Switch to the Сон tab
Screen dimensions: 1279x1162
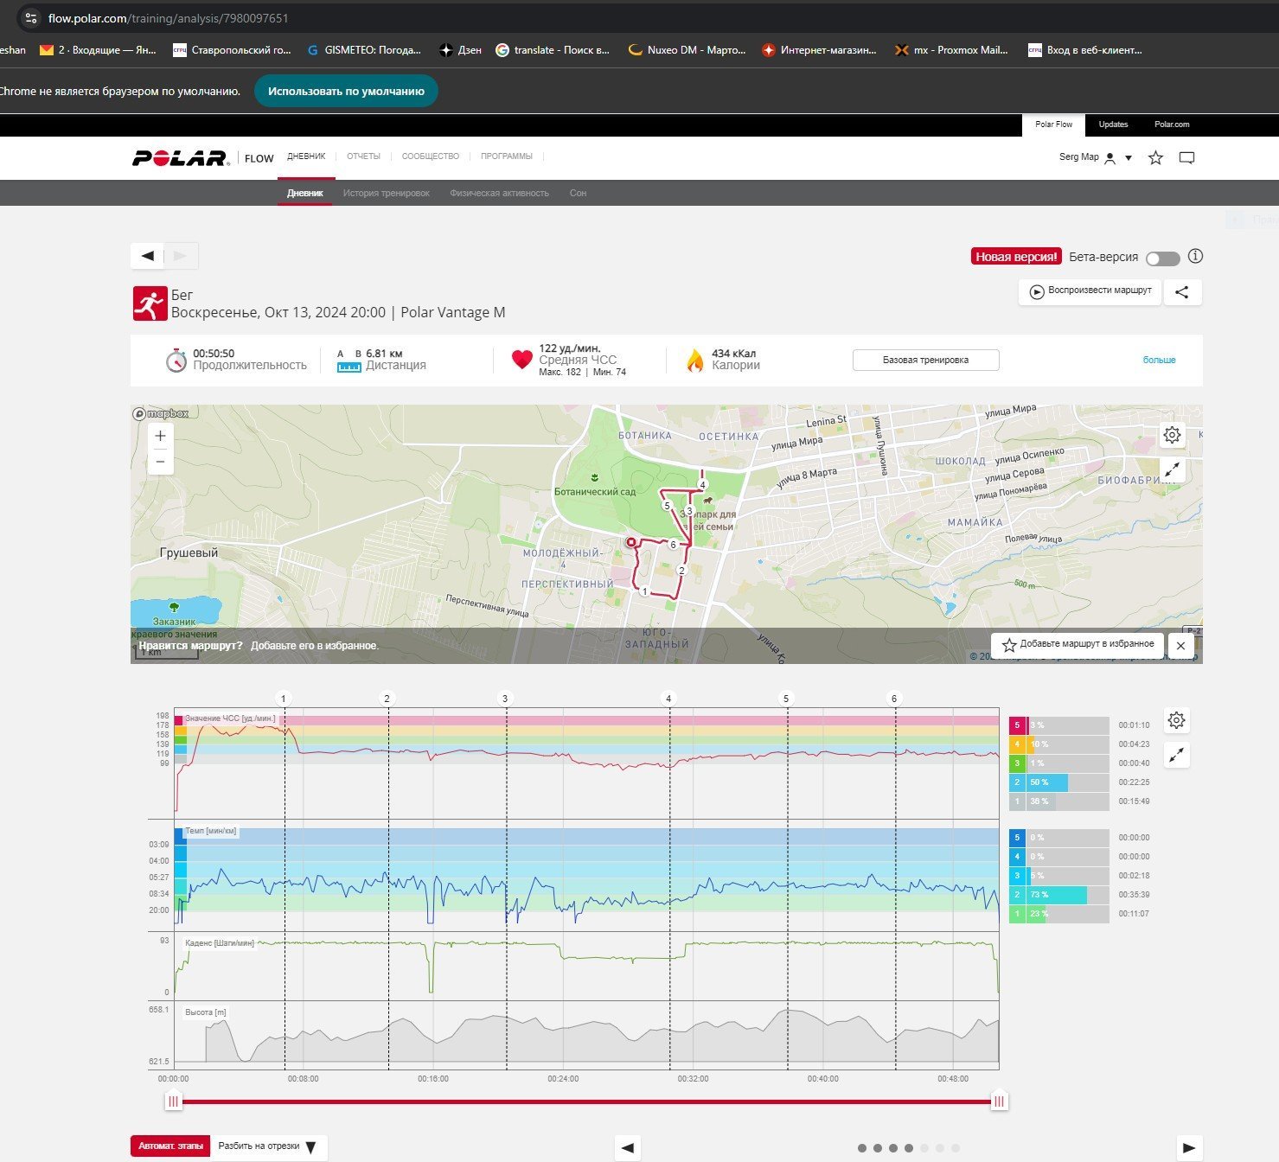578,193
